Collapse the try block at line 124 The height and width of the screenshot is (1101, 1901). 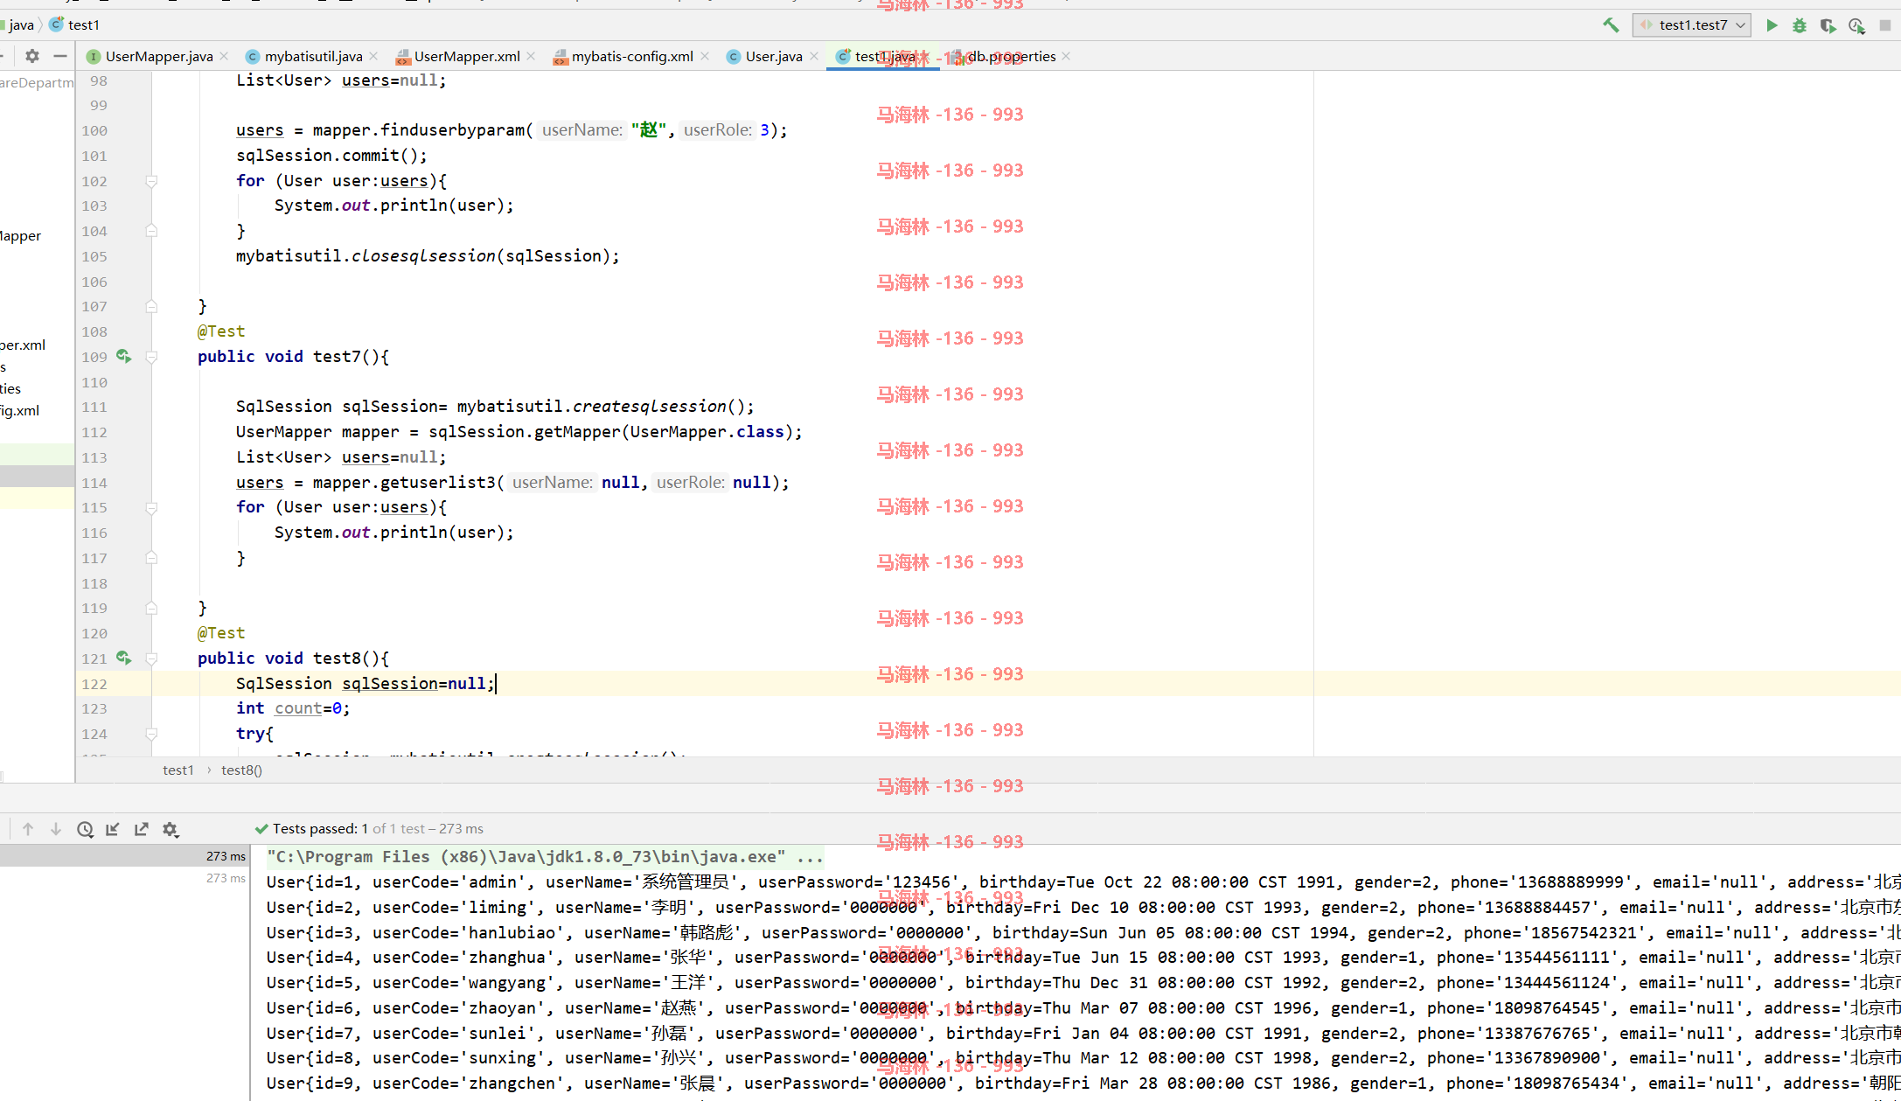pyautogui.click(x=151, y=734)
